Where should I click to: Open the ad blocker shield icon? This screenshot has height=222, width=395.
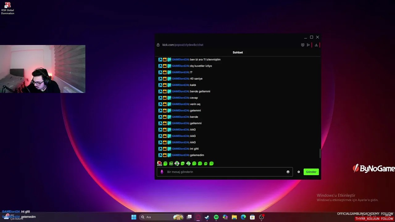303,45
